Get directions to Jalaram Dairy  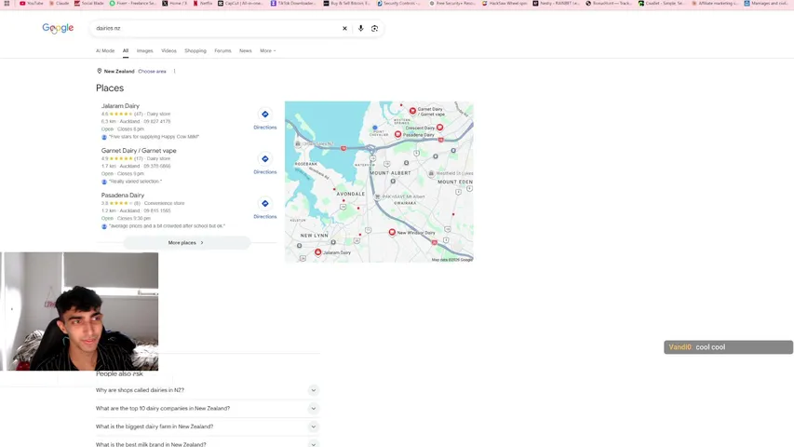(x=265, y=119)
